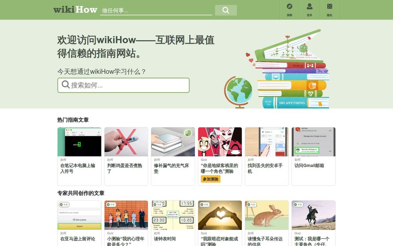
Task: Click the hero search input 搜索如何
Action: [x=118, y=85]
